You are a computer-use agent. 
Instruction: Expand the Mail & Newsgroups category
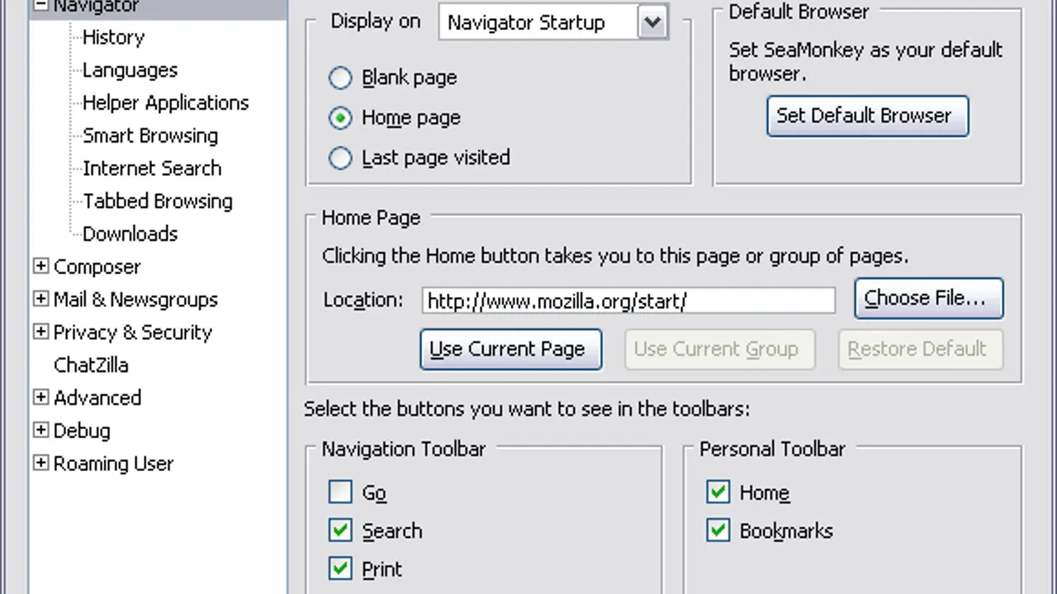pos(40,299)
